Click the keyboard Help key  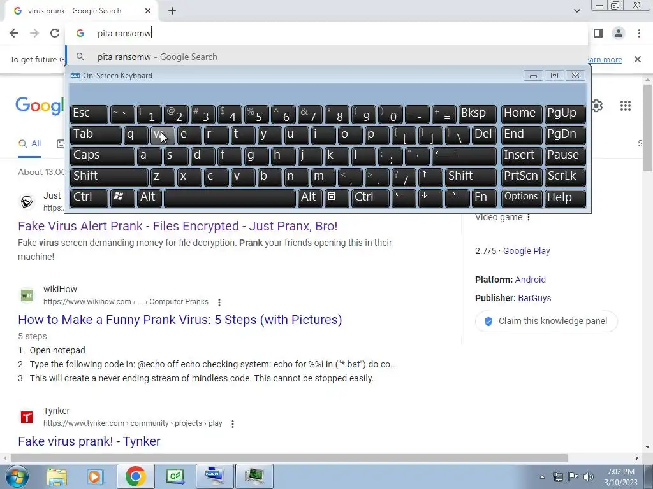[565, 198]
